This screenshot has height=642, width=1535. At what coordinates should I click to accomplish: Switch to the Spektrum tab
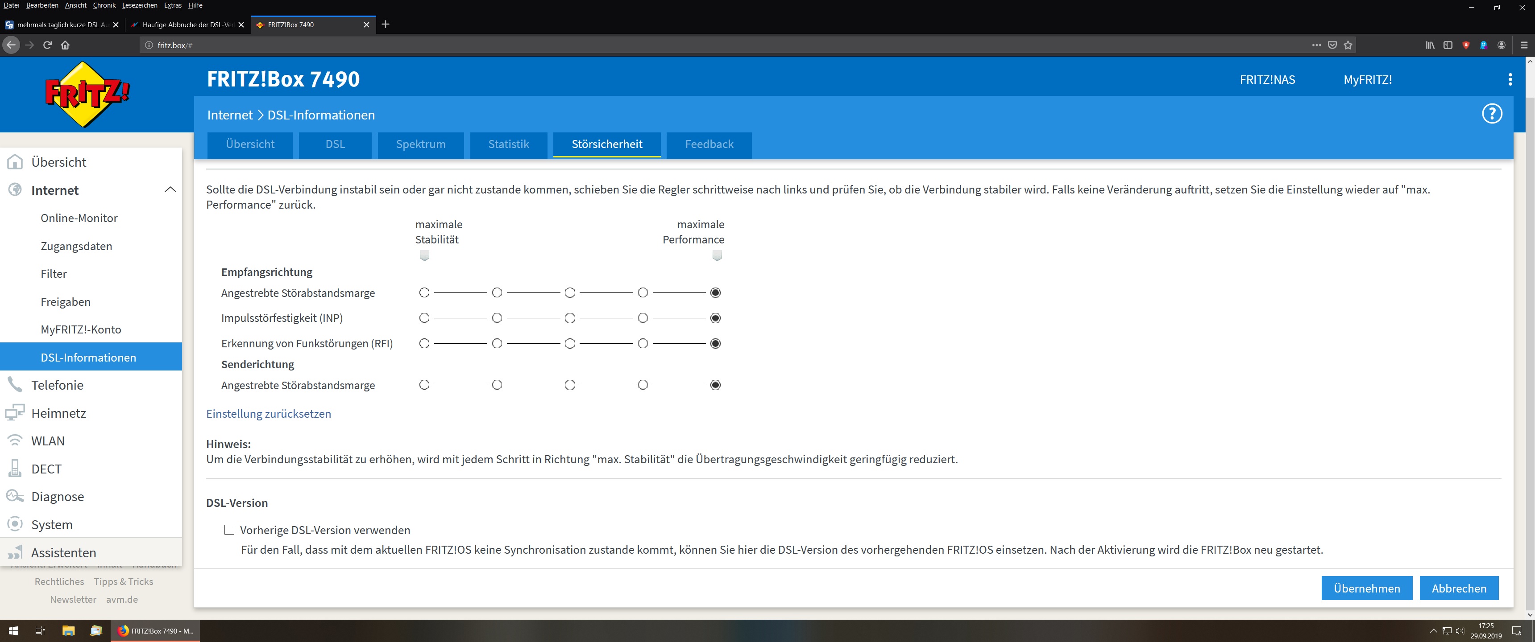coord(420,144)
